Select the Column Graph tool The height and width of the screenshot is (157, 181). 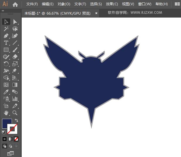click(15, 99)
